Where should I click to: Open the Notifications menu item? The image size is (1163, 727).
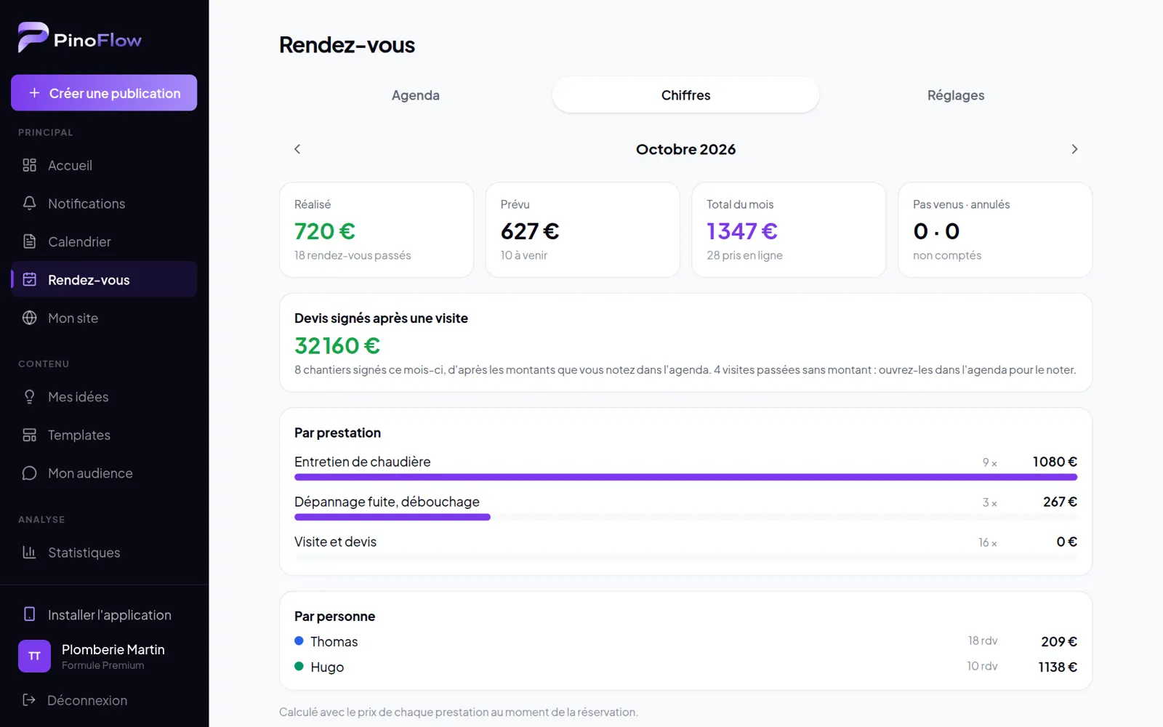[x=104, y=204]
